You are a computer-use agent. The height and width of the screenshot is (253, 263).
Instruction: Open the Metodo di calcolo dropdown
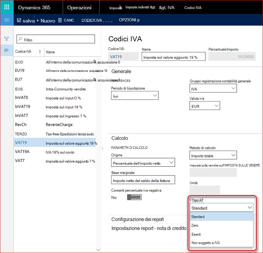tap(213, 155)
